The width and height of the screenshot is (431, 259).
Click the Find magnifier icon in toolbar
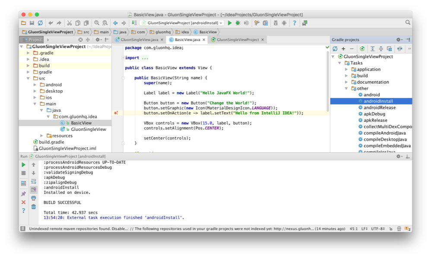tap(97, 23)
